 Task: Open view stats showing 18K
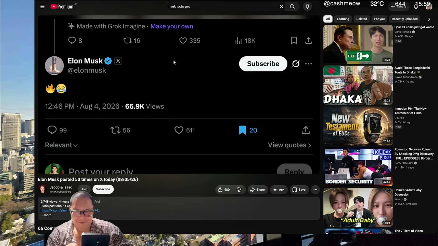(x=245, y=41)
